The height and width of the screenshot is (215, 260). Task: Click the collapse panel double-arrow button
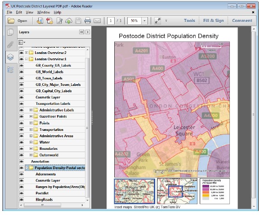(81, 32)
